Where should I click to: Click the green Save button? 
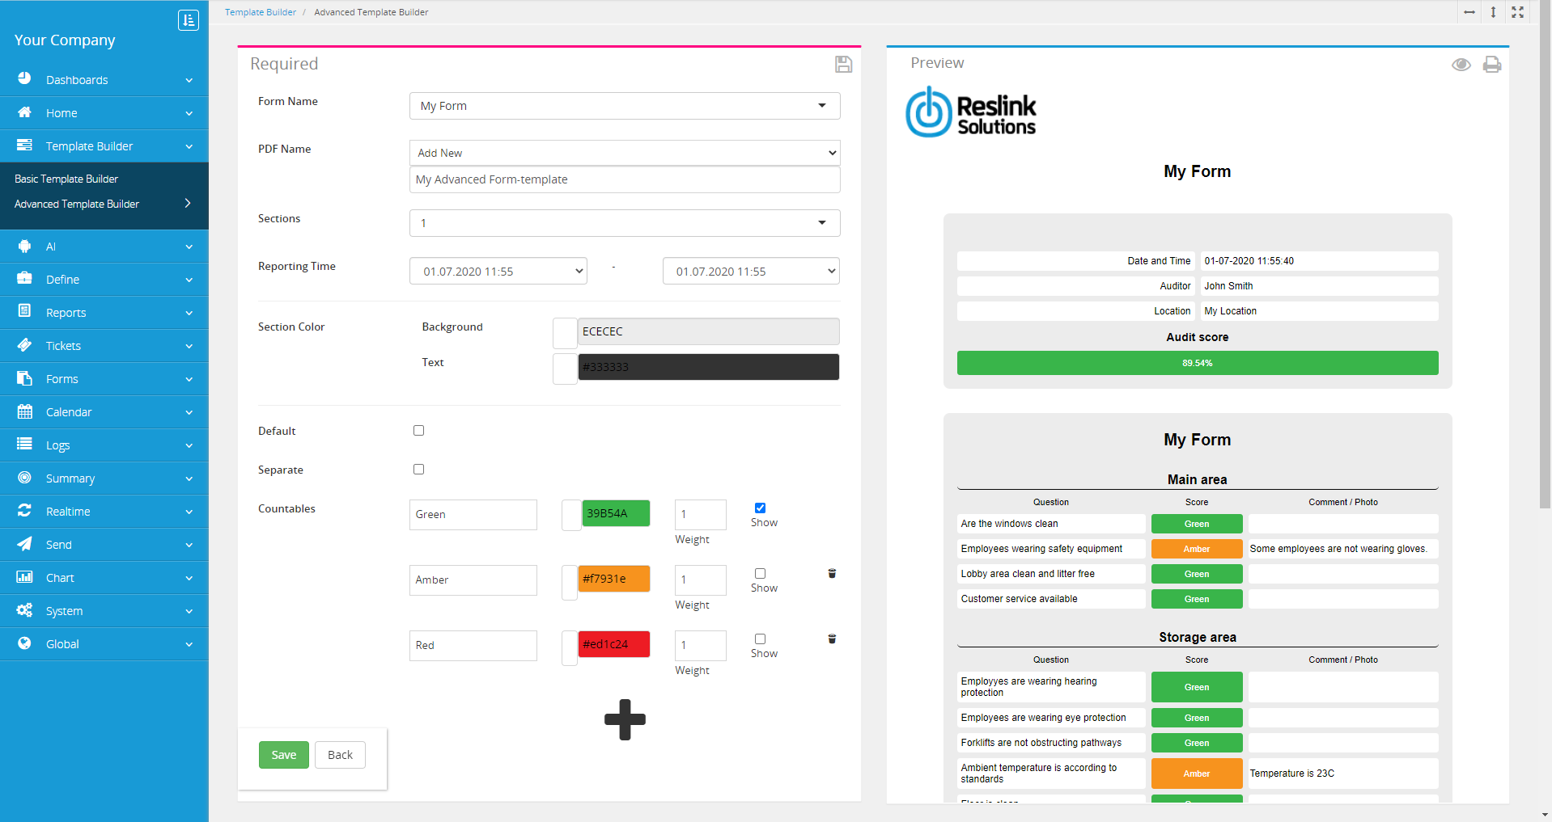(x=283, y=755)
